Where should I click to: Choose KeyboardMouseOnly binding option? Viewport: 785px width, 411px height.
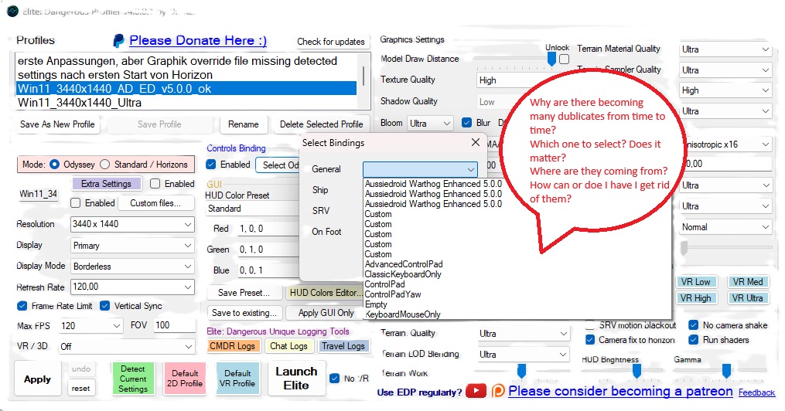pos(403,314)
